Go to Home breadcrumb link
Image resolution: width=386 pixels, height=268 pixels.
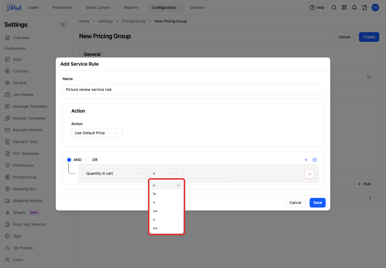84,21
